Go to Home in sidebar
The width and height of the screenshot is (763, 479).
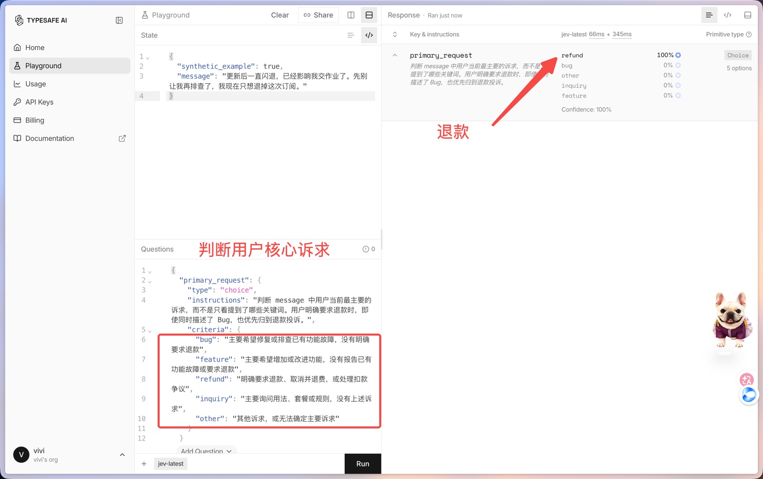70,48
